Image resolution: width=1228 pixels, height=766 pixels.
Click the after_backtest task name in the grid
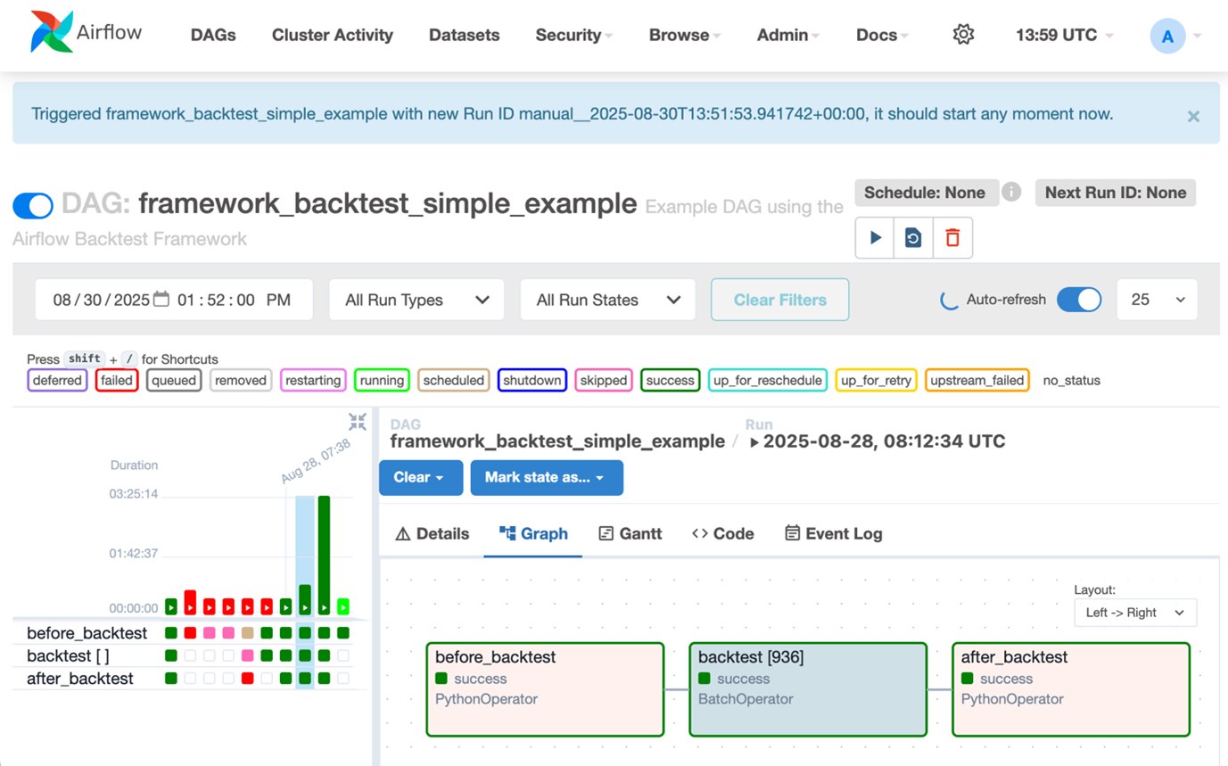(x=80, y=679)
